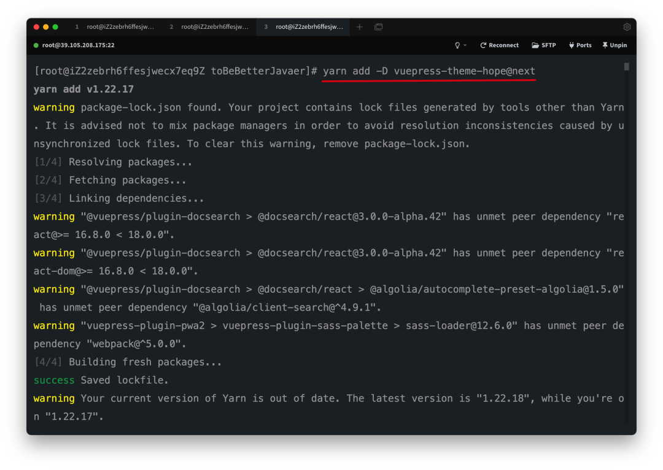Click '[4/4] Building fresh packages...' line
The height and width of the screenshot is (470, 663).
128,362
